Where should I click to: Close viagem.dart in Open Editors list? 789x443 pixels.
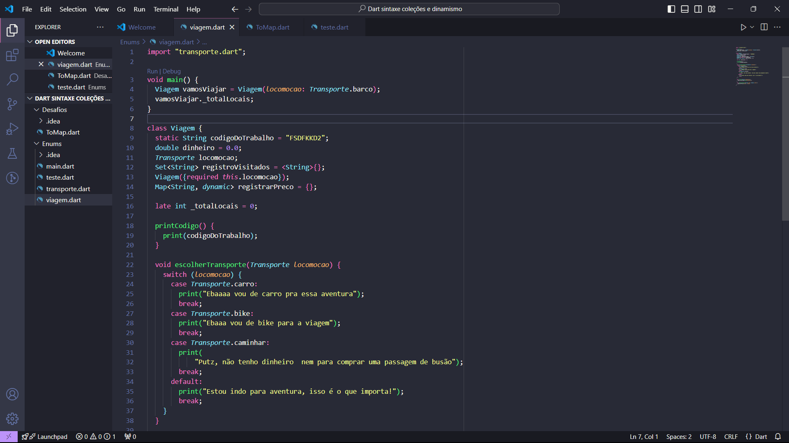pos(41,64)
